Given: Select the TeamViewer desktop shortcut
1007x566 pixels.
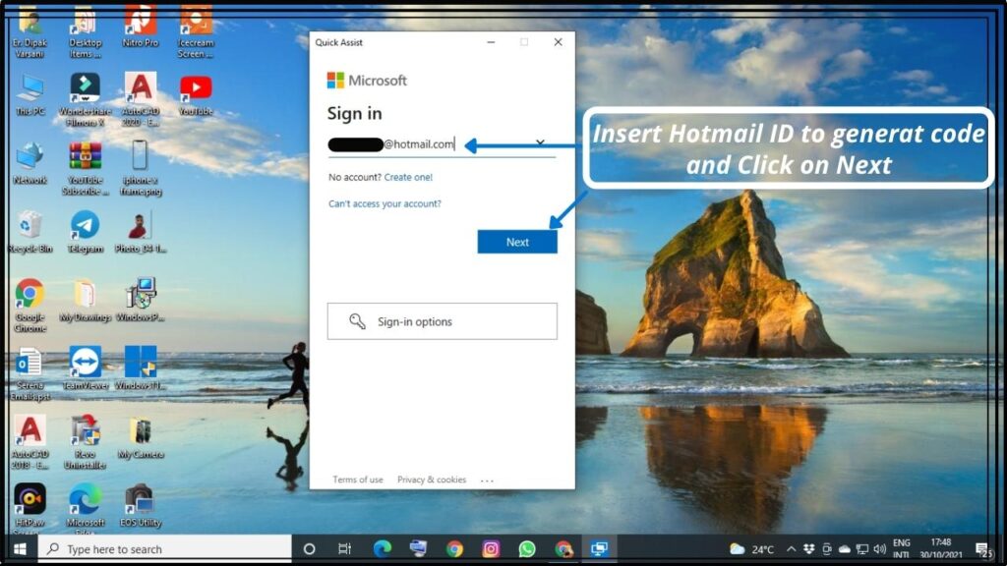Looking at the screenshot, I should click(x=85, y=363).
